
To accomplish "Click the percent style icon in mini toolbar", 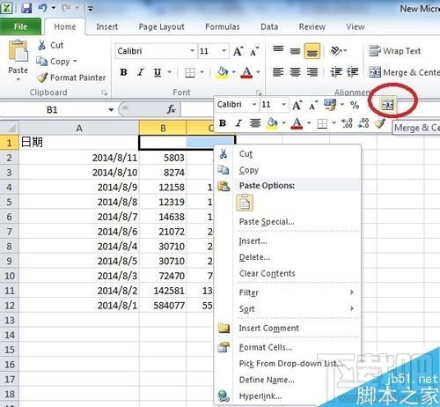I will click(355, 105).
